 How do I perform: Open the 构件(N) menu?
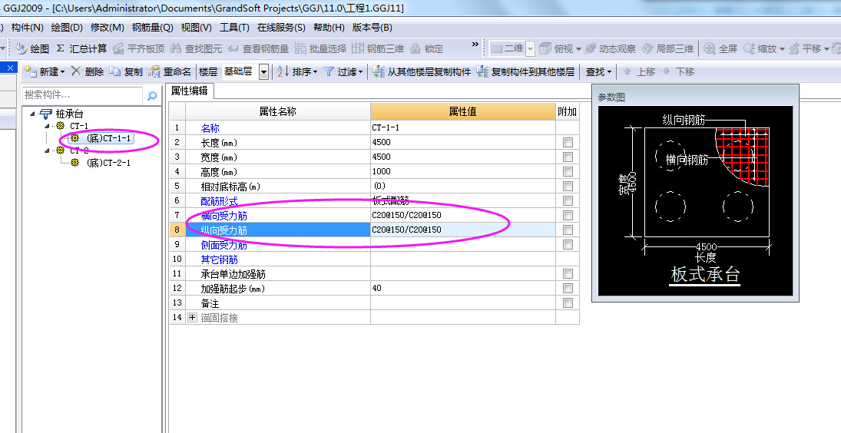click(x=28, y=28)
